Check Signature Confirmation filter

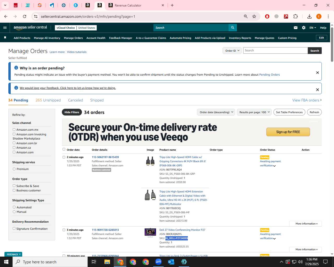14,228
